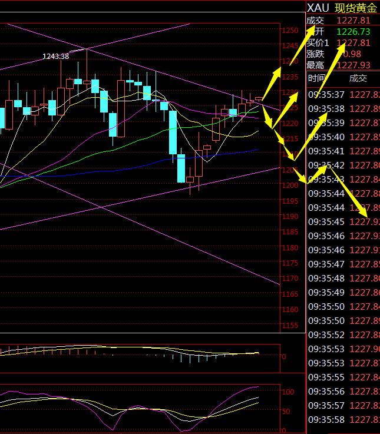Click the 1190 price axis label
Screen dimensions: 380x434
(290, 217)
